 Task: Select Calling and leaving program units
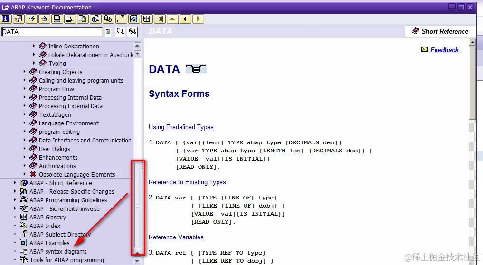tap(81, 80)
